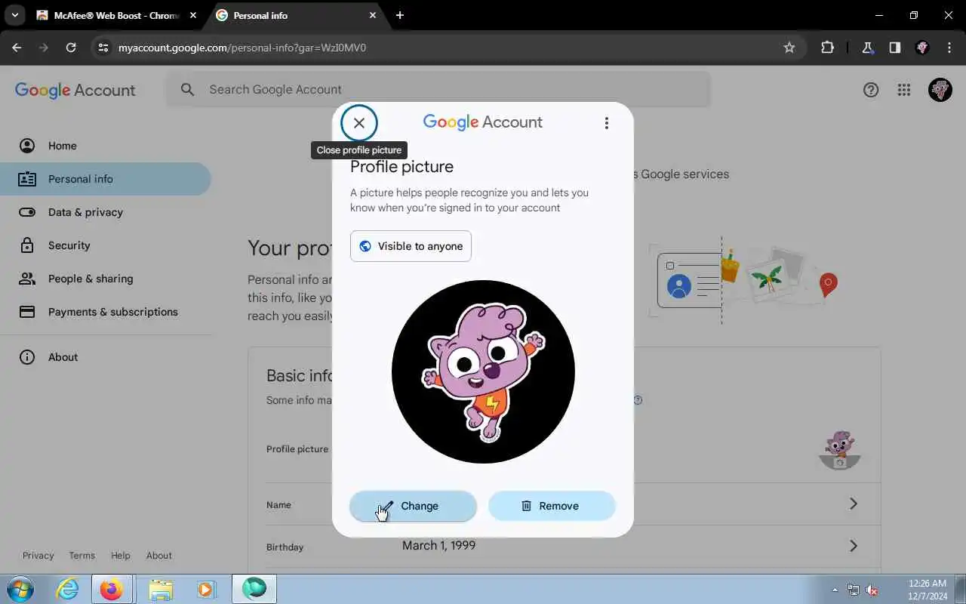Image resolution: width=966 pixels, height=604 pixels.
Task: Bookmark this page with the star
Action: (x=789, y=48)
